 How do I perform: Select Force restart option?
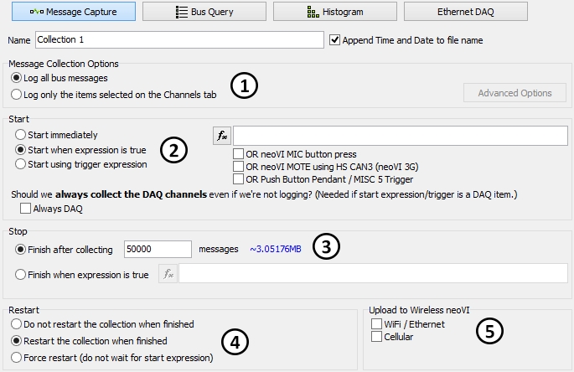coord(18,358)
